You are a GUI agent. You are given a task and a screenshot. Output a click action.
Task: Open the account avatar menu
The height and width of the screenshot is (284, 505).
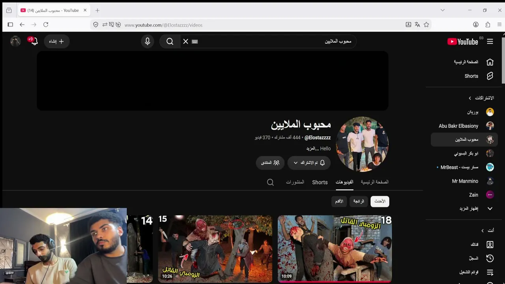pyautogui.click(x=15, y=41)
